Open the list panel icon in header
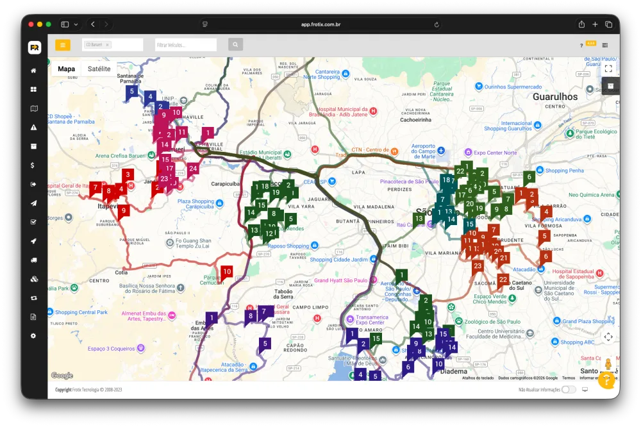 pos(605,46)
